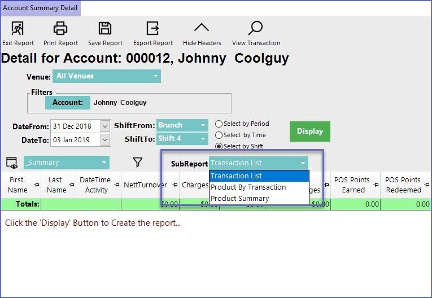Select 'Product By Transaction' from SubReport list
Image resolution: width=432 pixels, height=298 pixels.
pyautogui.click(x=248, y=187)
